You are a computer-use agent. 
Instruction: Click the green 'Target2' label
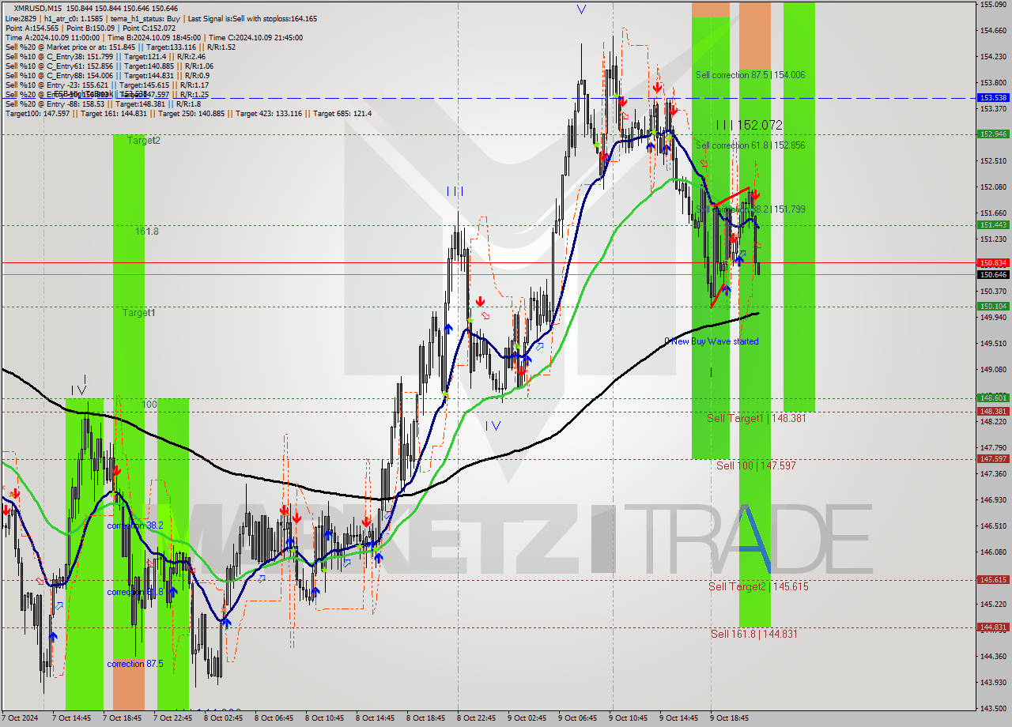[x=144, y=141]
